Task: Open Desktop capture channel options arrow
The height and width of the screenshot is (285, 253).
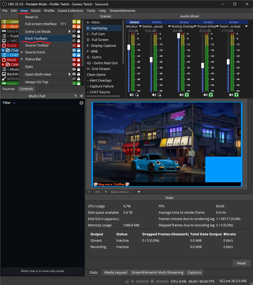Action: (169, 26)
